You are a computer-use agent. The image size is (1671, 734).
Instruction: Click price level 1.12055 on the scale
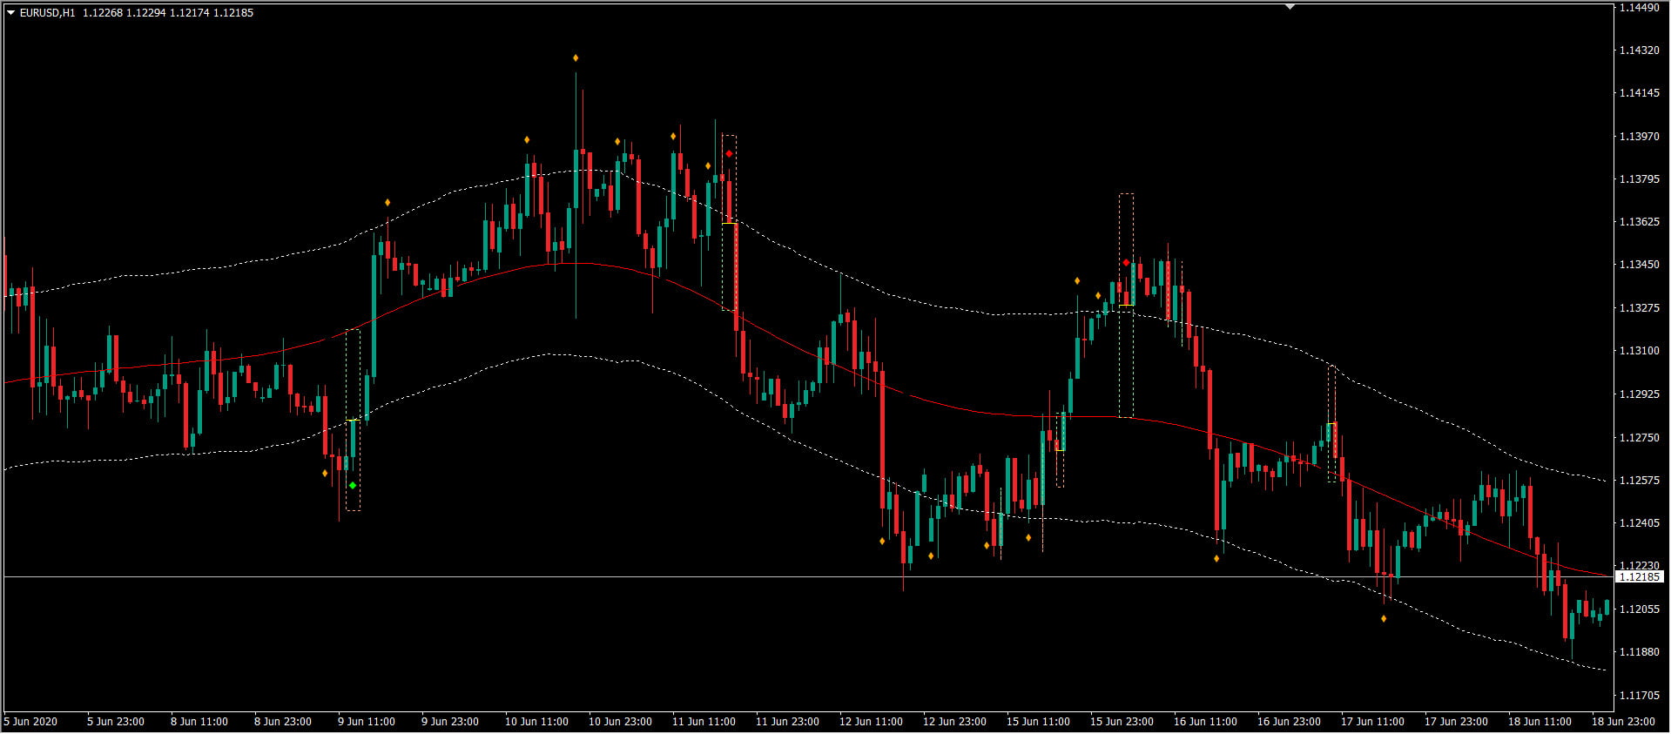pos(1640,609)
